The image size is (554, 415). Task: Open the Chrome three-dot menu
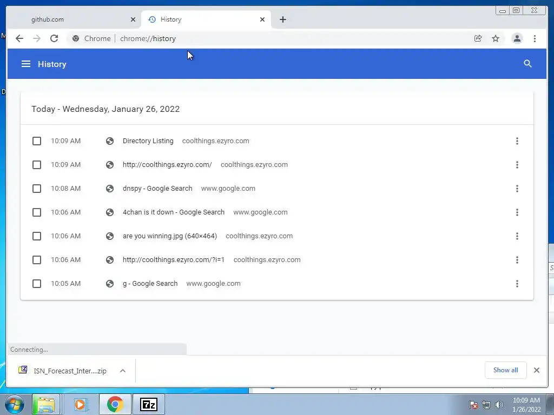(535, 38)
